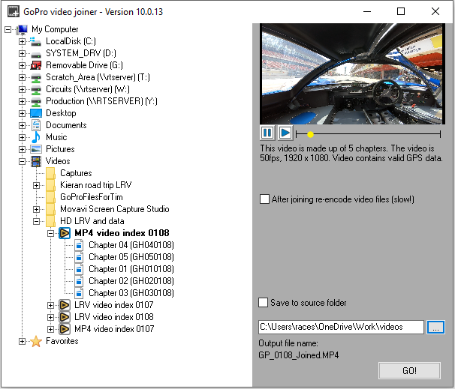Click the browse (...) button for output folder
Screen dimensions: 455x389
tap(436, 327)
